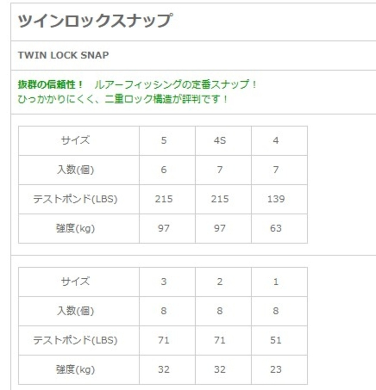Click the 51 test pound value
The image size is (376, 390).
(276, 340)
